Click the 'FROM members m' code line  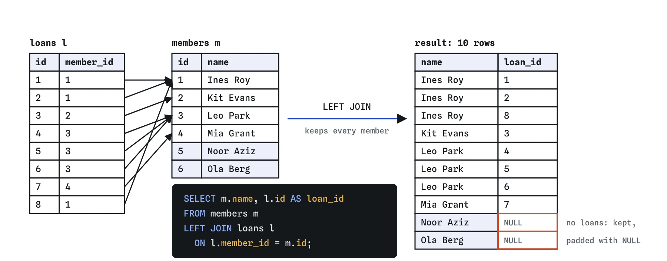click(221, 214)
